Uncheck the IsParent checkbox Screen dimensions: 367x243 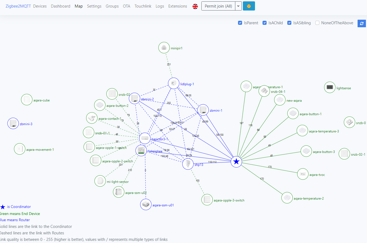(240, 23)
